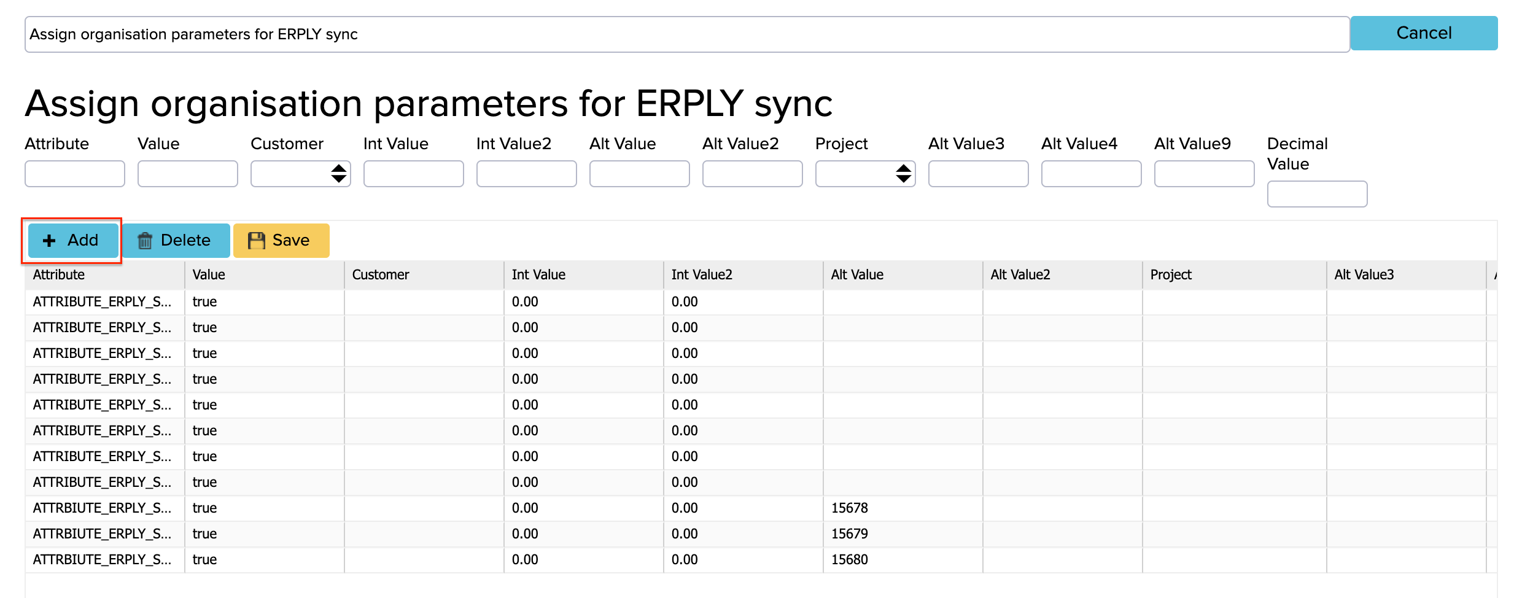
Task: Open the Customer filter dropdown
Action: [300, 174]
